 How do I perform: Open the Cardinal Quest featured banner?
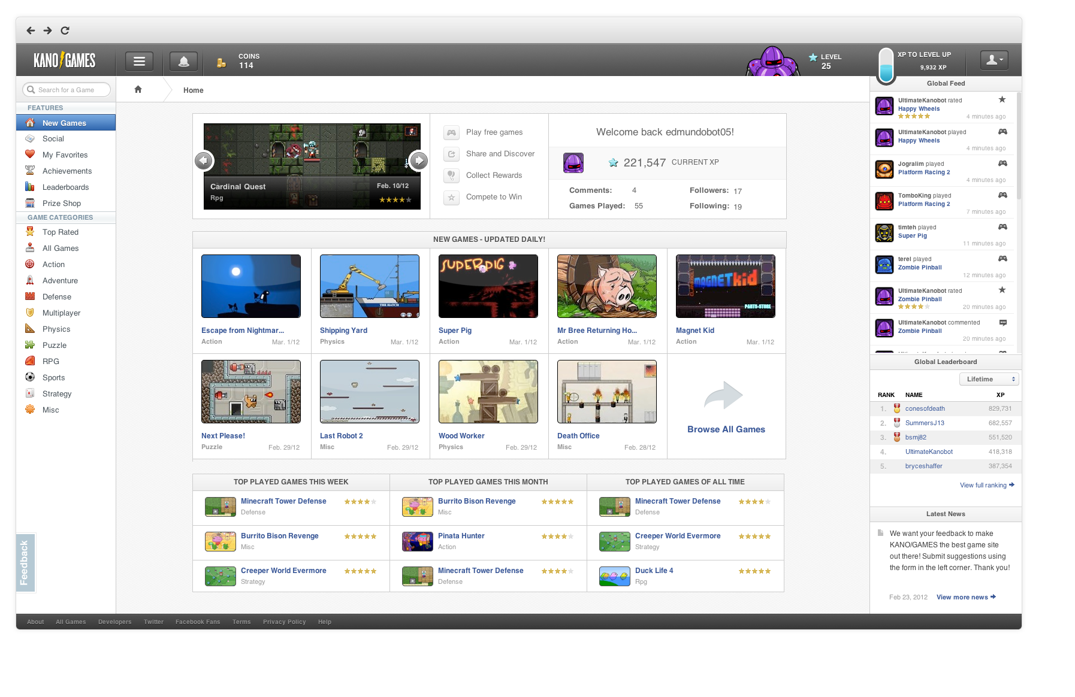(x=312, y=166)
